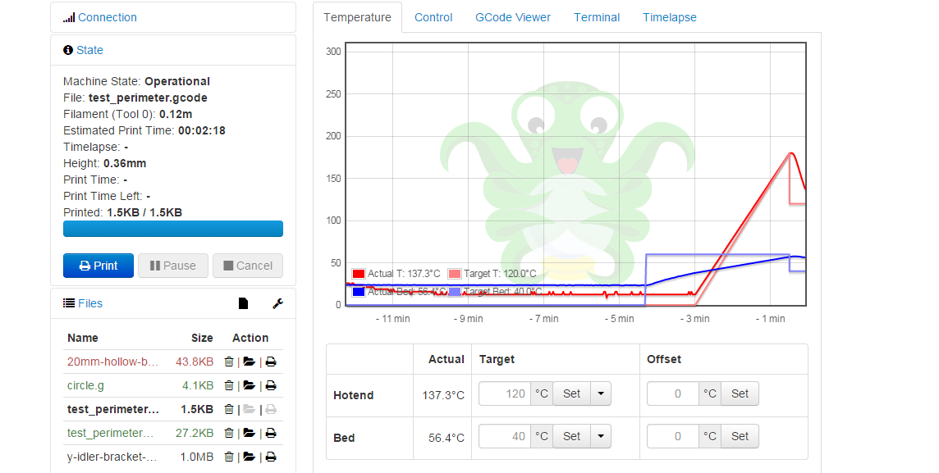939x473 pixels.
Task: Load the 27.2KB test_perimeter file
Action: 250,433
